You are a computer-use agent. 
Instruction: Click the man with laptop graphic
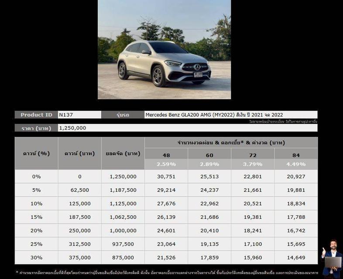click(x=332, y=259)
